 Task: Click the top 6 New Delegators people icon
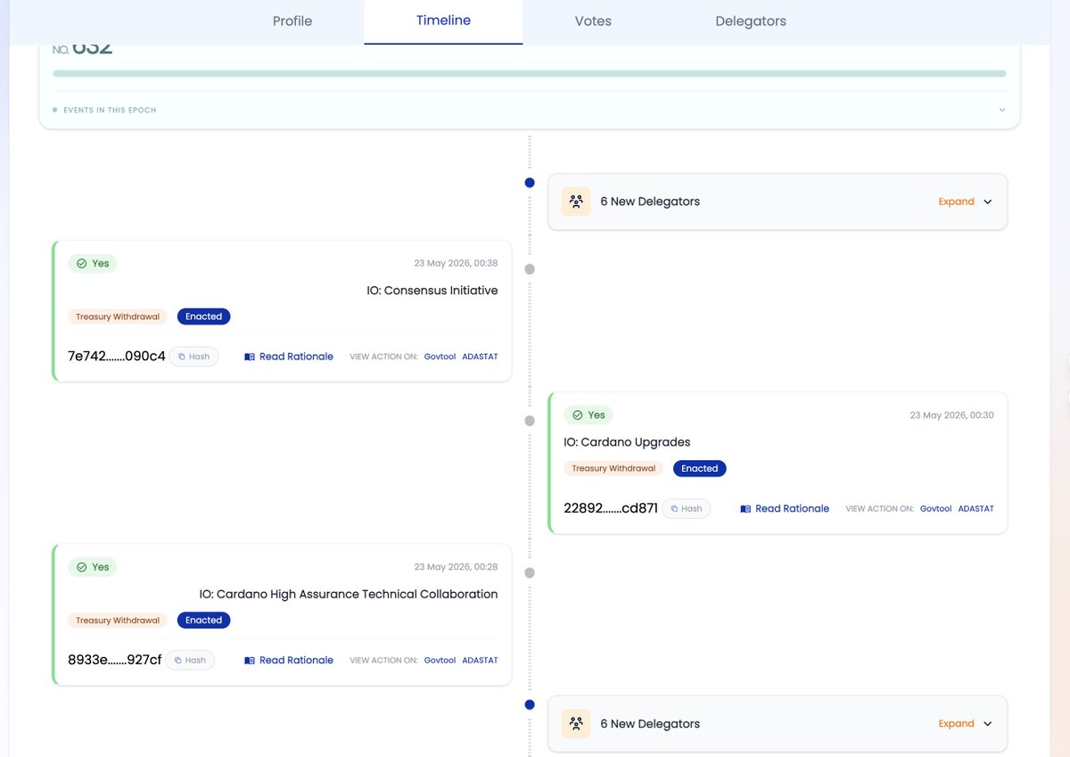(x=576, y=202)
